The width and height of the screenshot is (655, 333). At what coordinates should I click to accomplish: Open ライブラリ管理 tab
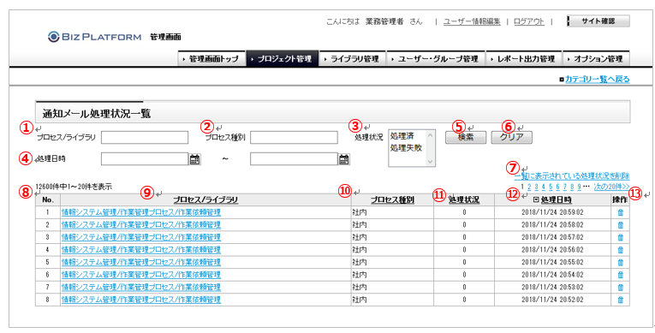pyautogui.click(x=353, y=59)
